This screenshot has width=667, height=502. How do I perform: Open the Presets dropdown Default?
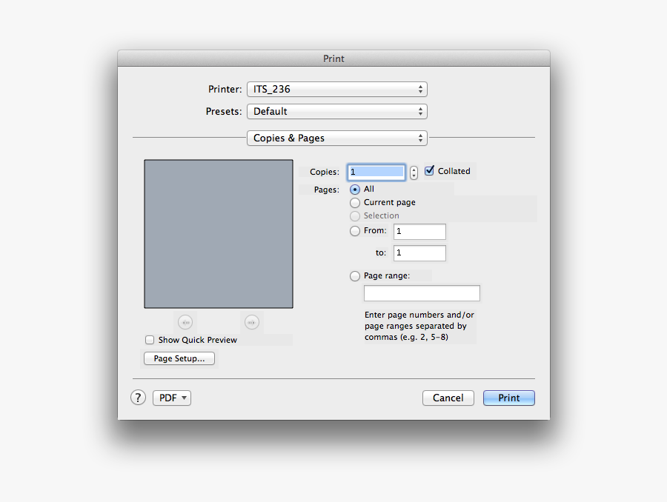click(337, 111)
